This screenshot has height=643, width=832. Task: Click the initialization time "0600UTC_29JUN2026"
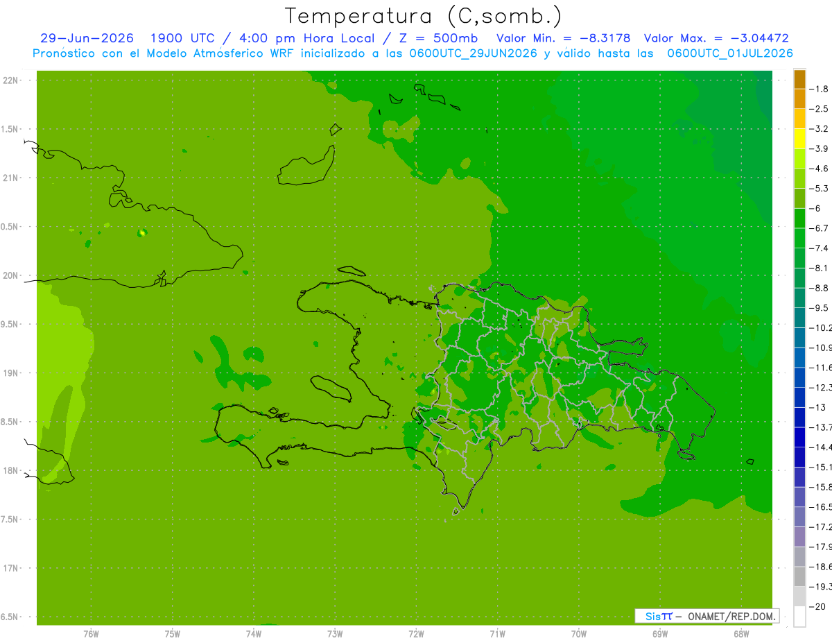pos(473,53)
